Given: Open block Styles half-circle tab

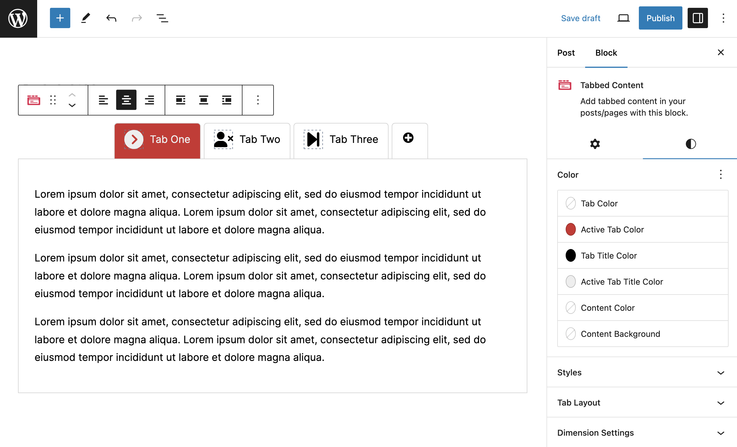Looking at the screenshot, I should (691, 144).
